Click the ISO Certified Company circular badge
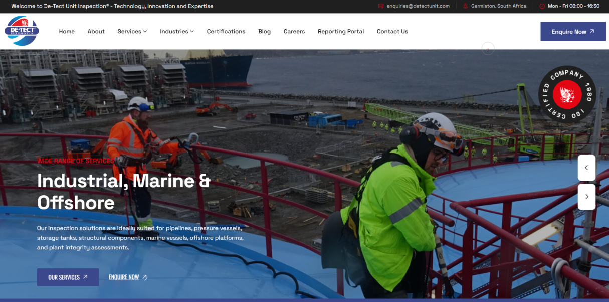Screen dimensions: 609x302 tap(567, 94)
